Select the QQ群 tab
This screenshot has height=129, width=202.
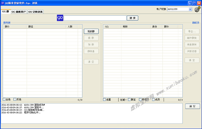6,12
